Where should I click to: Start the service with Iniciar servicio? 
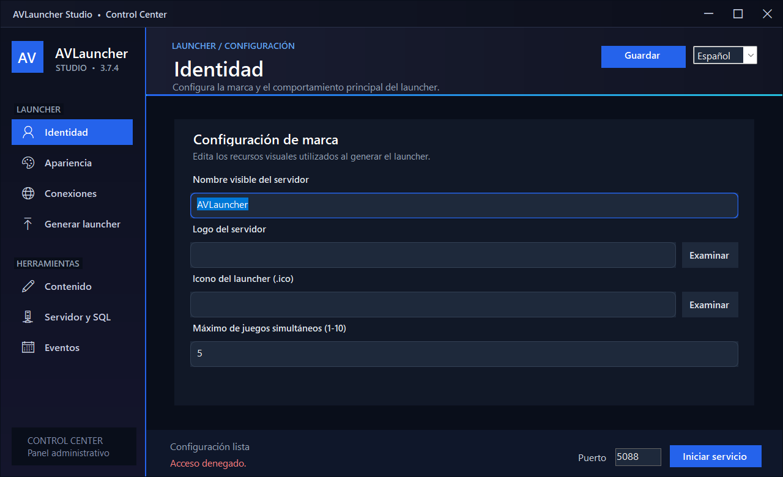[716, 456]
